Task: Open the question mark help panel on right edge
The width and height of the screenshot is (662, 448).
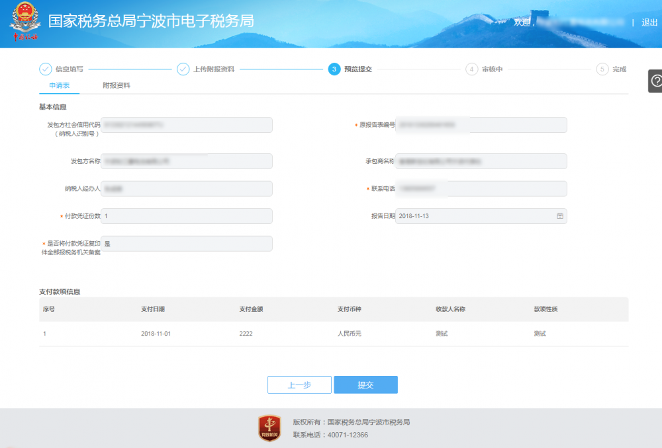Action: (x=655, y=81)
